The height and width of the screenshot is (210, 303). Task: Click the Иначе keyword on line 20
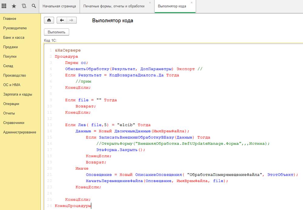click(x=82, y=168)
